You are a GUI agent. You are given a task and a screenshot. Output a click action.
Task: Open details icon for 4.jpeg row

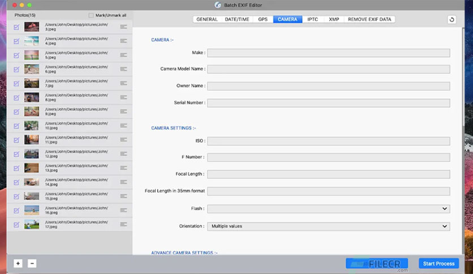pos(123,41)
